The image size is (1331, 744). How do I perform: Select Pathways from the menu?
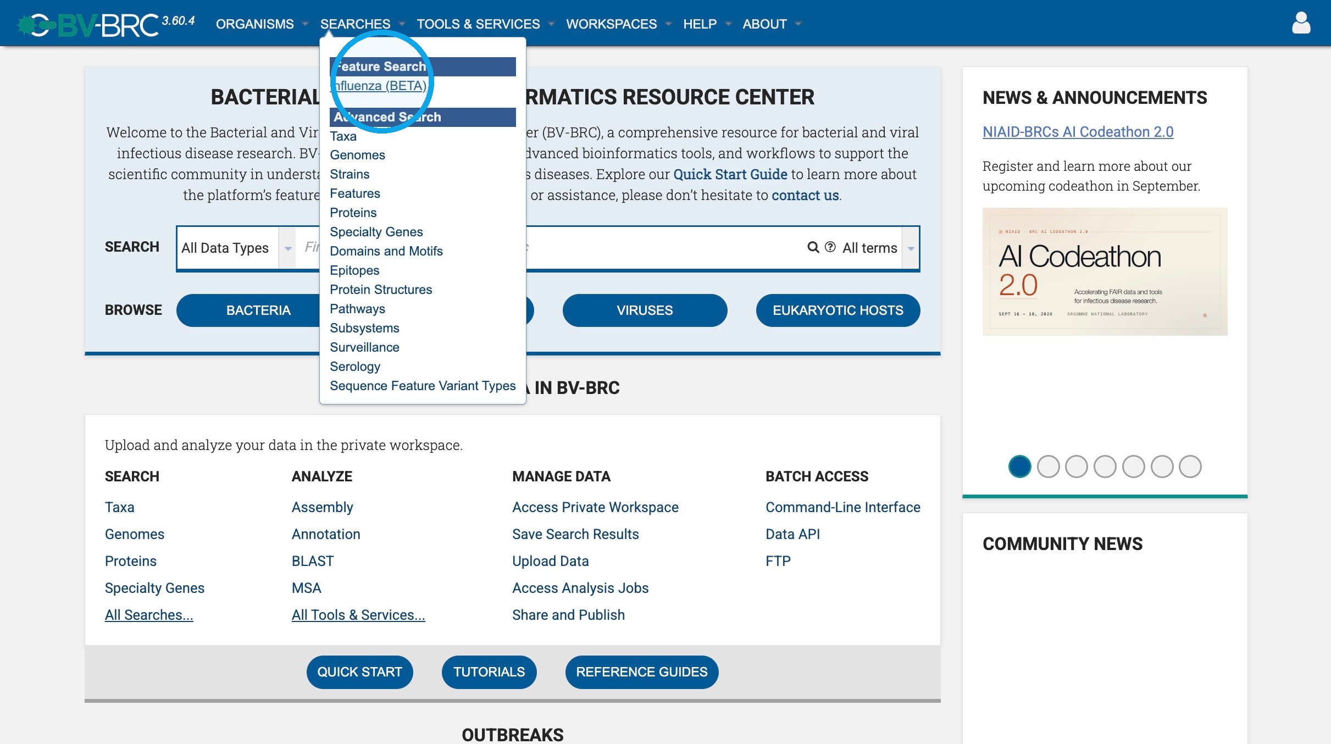pyautogui.click(x=357, y=309)
